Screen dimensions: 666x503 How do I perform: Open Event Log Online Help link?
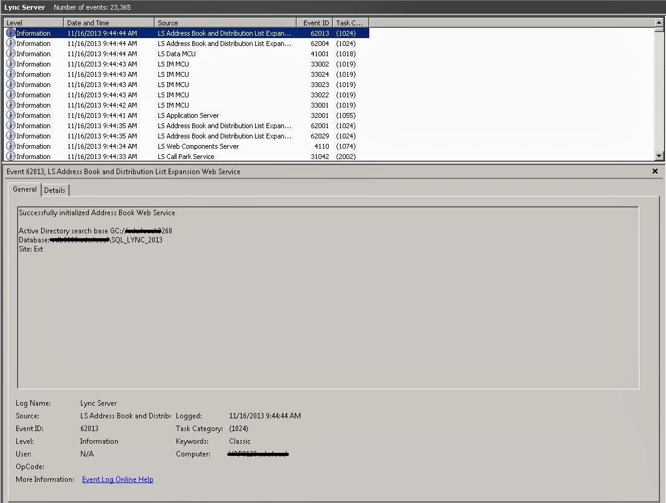pos(118,479)
